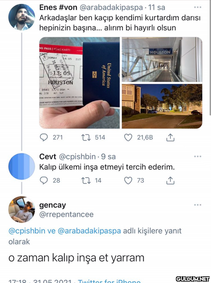
Task: Retweet Enes's tweet with 514 retweets
Action: pyautogui.click(x=86, y=138)
